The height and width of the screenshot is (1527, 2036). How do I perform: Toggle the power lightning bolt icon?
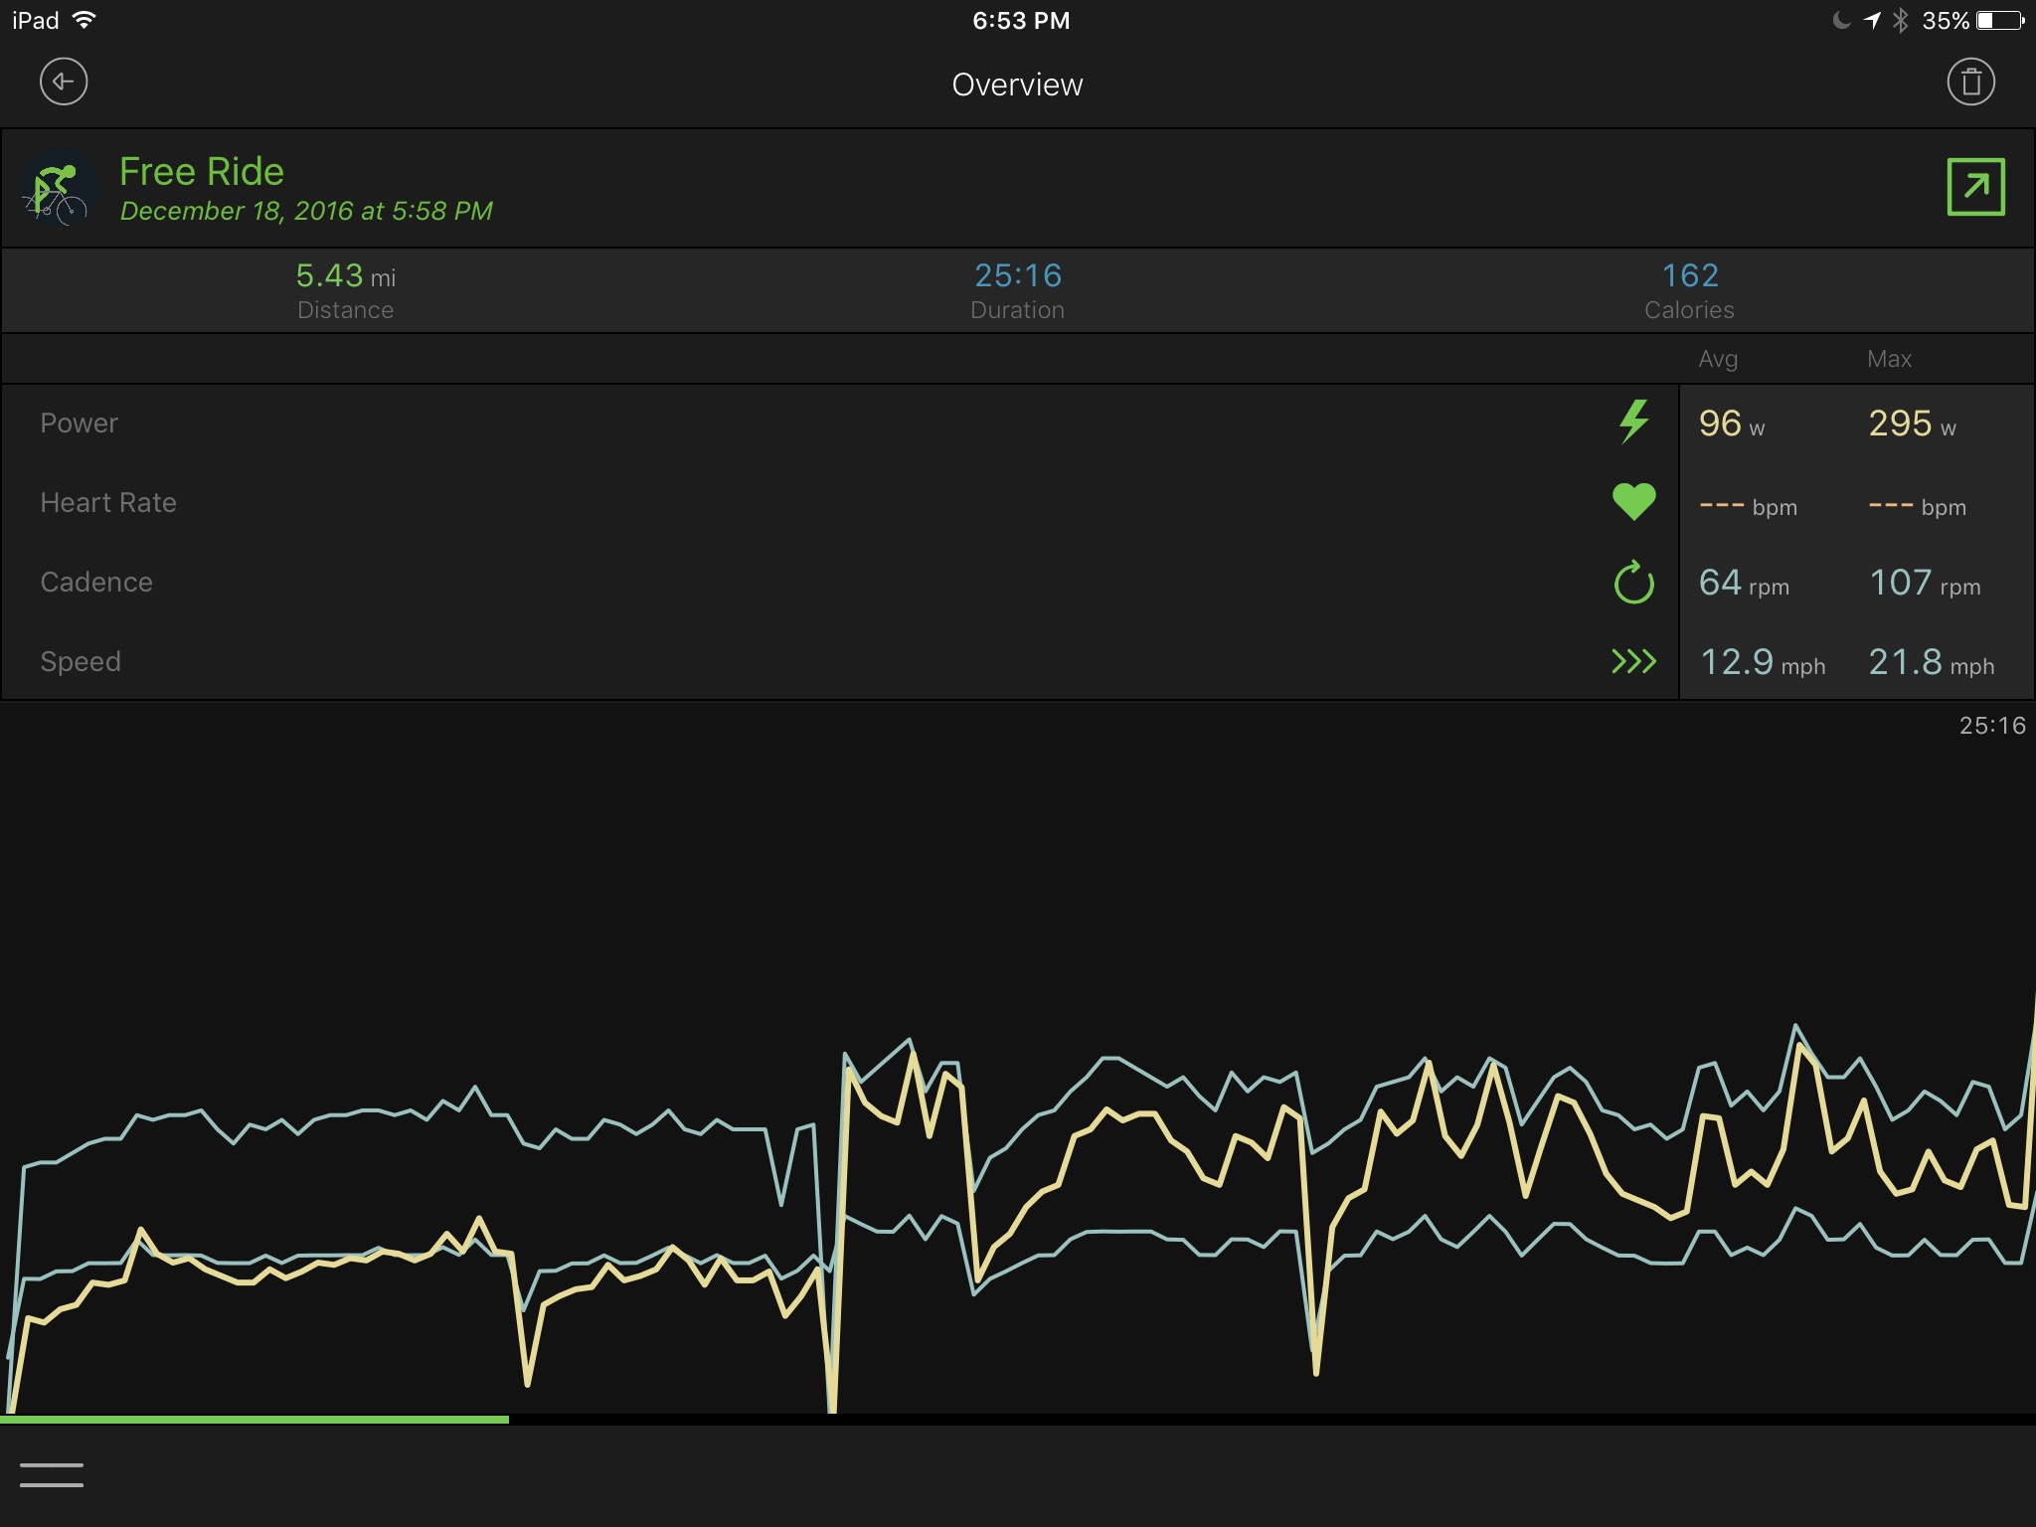tap(1633, 422)
